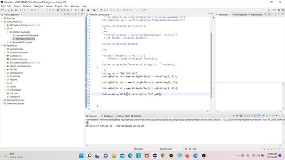The height and width of the screenshot is (160, 285).
Task: Toggle Show Console on standard error
Action: (259, 116)
